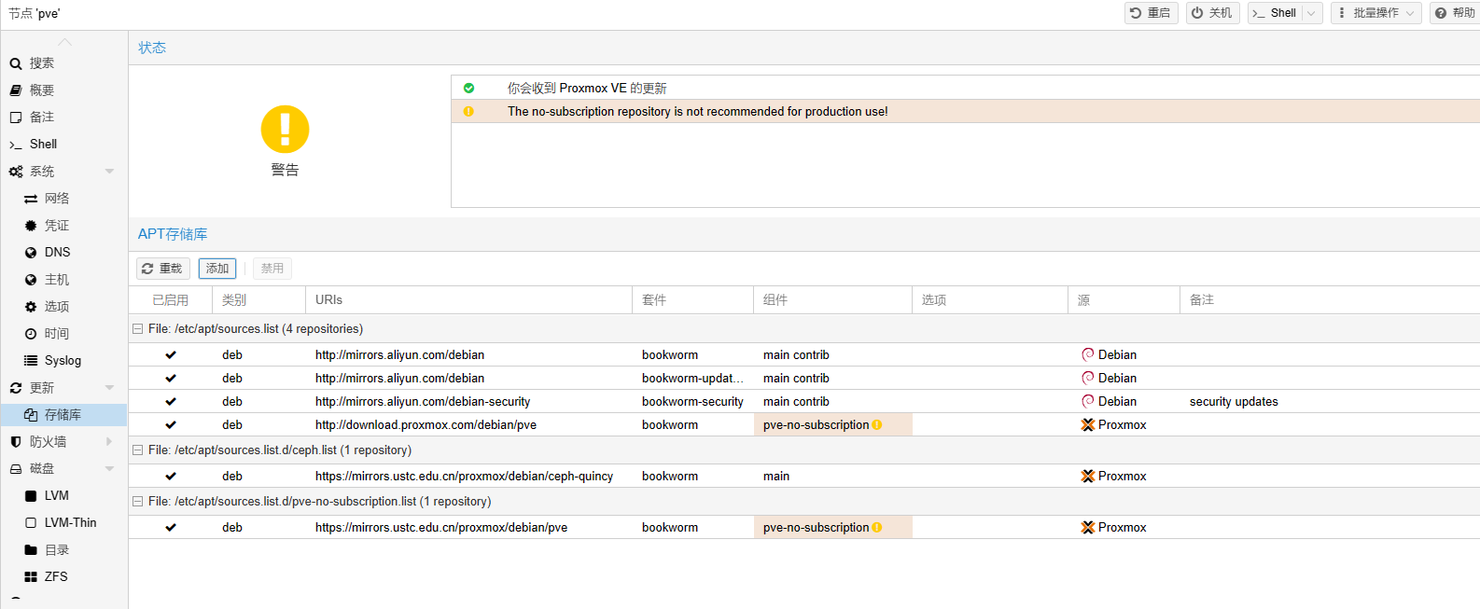Click warning icon beside the no-subscription repository message
Image resolution: width=1480 pixels, height=609 pixels.
tap(468, 111)
